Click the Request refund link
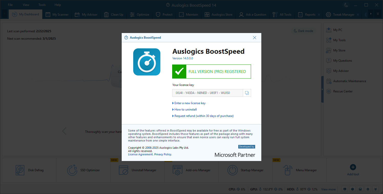The image size is (383, 194). [x=204, y=116]
